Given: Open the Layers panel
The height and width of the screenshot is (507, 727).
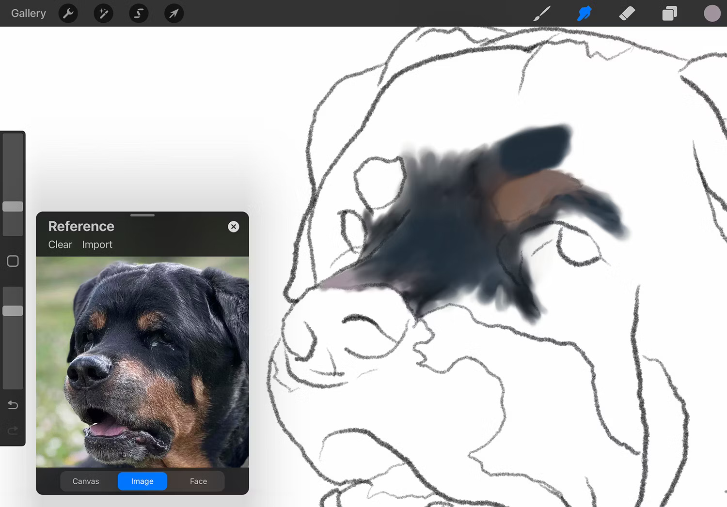Looking at the screenshot, I should coord(669,13).
